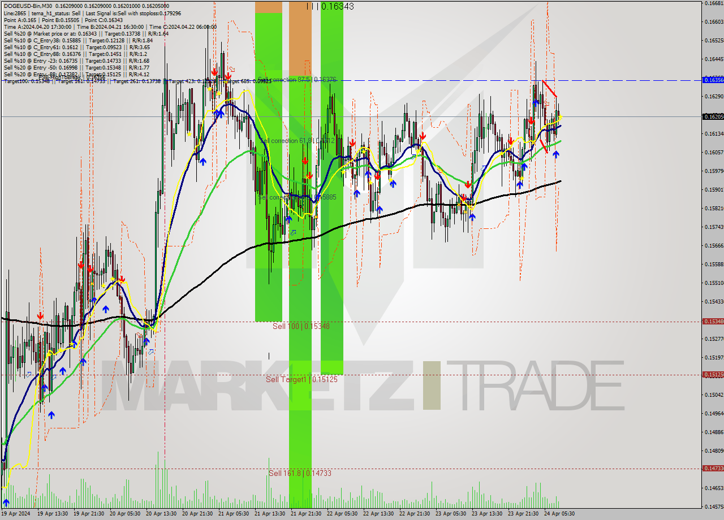This screenshot has width=724, height=520.
Task: Select the 0.14886 price axis value
Action: click(x=714, y=432)
